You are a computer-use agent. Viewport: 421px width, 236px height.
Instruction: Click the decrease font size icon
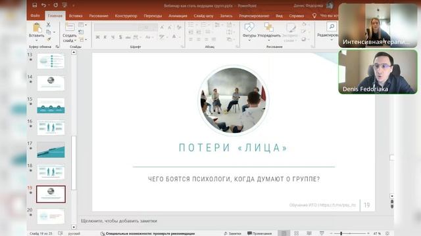point(170,28)
